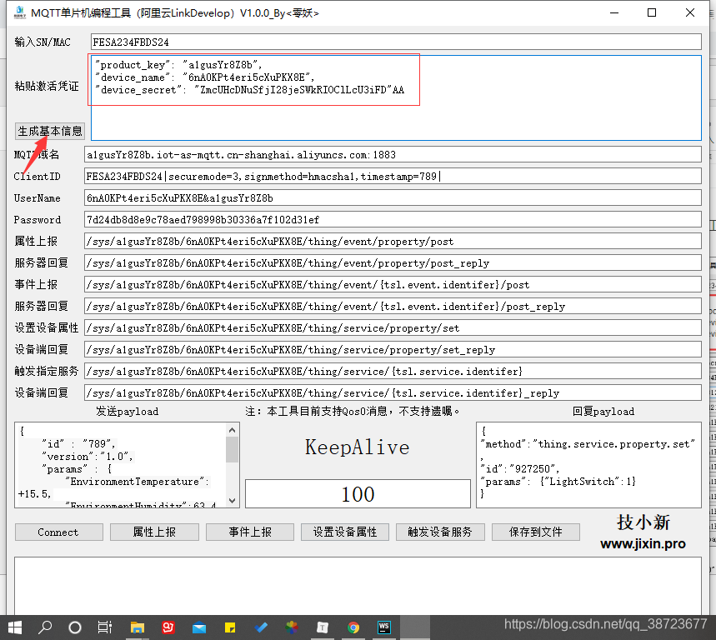This screenshot has width=716, height=640.
Task: Click the 粘贴激活凭证 label
Action: click(47, 86)
